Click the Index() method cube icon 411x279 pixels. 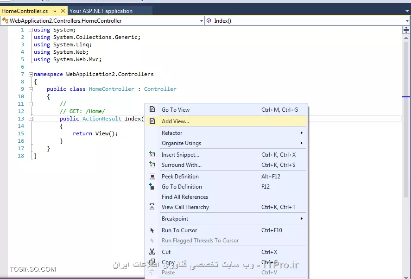pyautogui.click(x=209, y=20)
